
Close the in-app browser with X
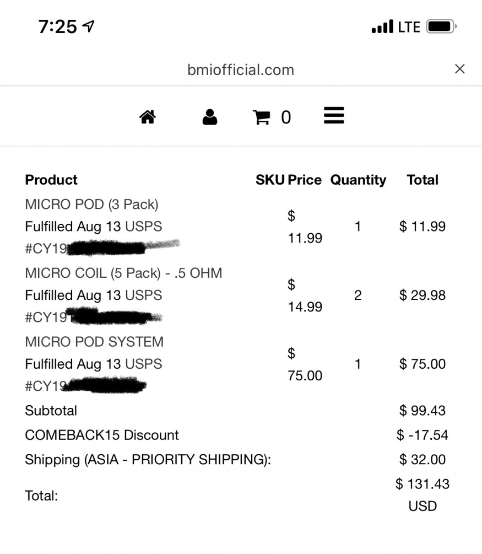point(459,69)
